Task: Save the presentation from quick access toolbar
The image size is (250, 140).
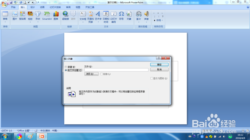Action: pos(11,2)
